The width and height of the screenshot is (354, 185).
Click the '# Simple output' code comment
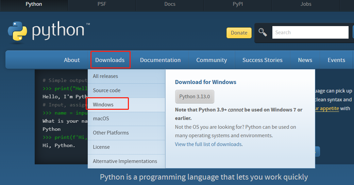point(65,80)
